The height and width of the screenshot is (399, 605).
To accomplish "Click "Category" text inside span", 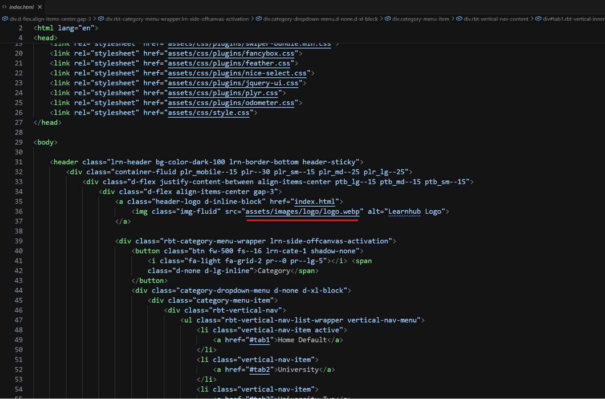I will [274, 271].
